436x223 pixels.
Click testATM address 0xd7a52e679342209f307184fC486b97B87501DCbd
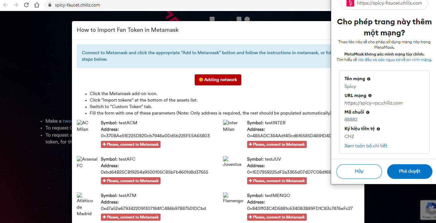[x=153, y=208]
